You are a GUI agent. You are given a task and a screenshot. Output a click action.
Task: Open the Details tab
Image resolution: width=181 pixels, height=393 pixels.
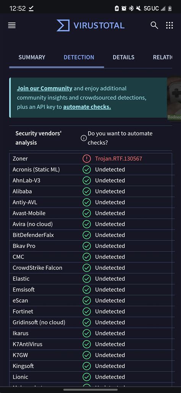123,57
